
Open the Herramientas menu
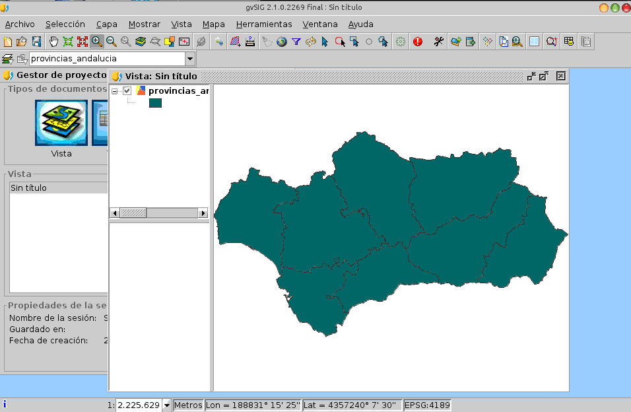(x=263, y=24)
